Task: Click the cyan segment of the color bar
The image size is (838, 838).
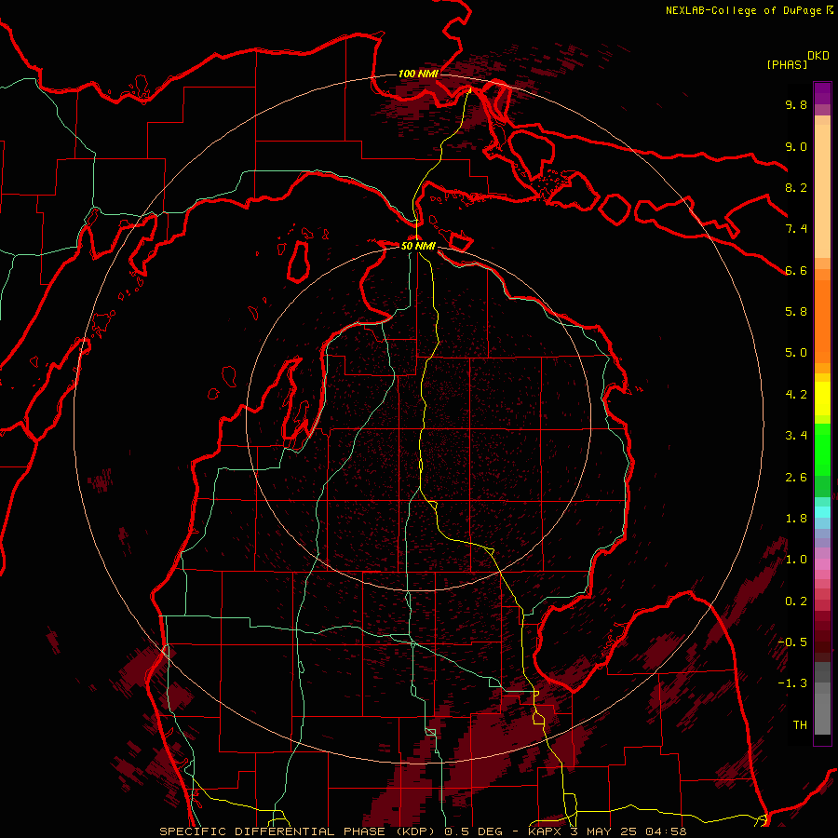Action: [x=822, y=512]
